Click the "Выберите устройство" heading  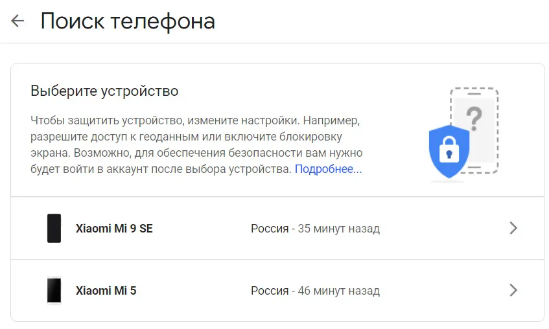pos(104,91)
